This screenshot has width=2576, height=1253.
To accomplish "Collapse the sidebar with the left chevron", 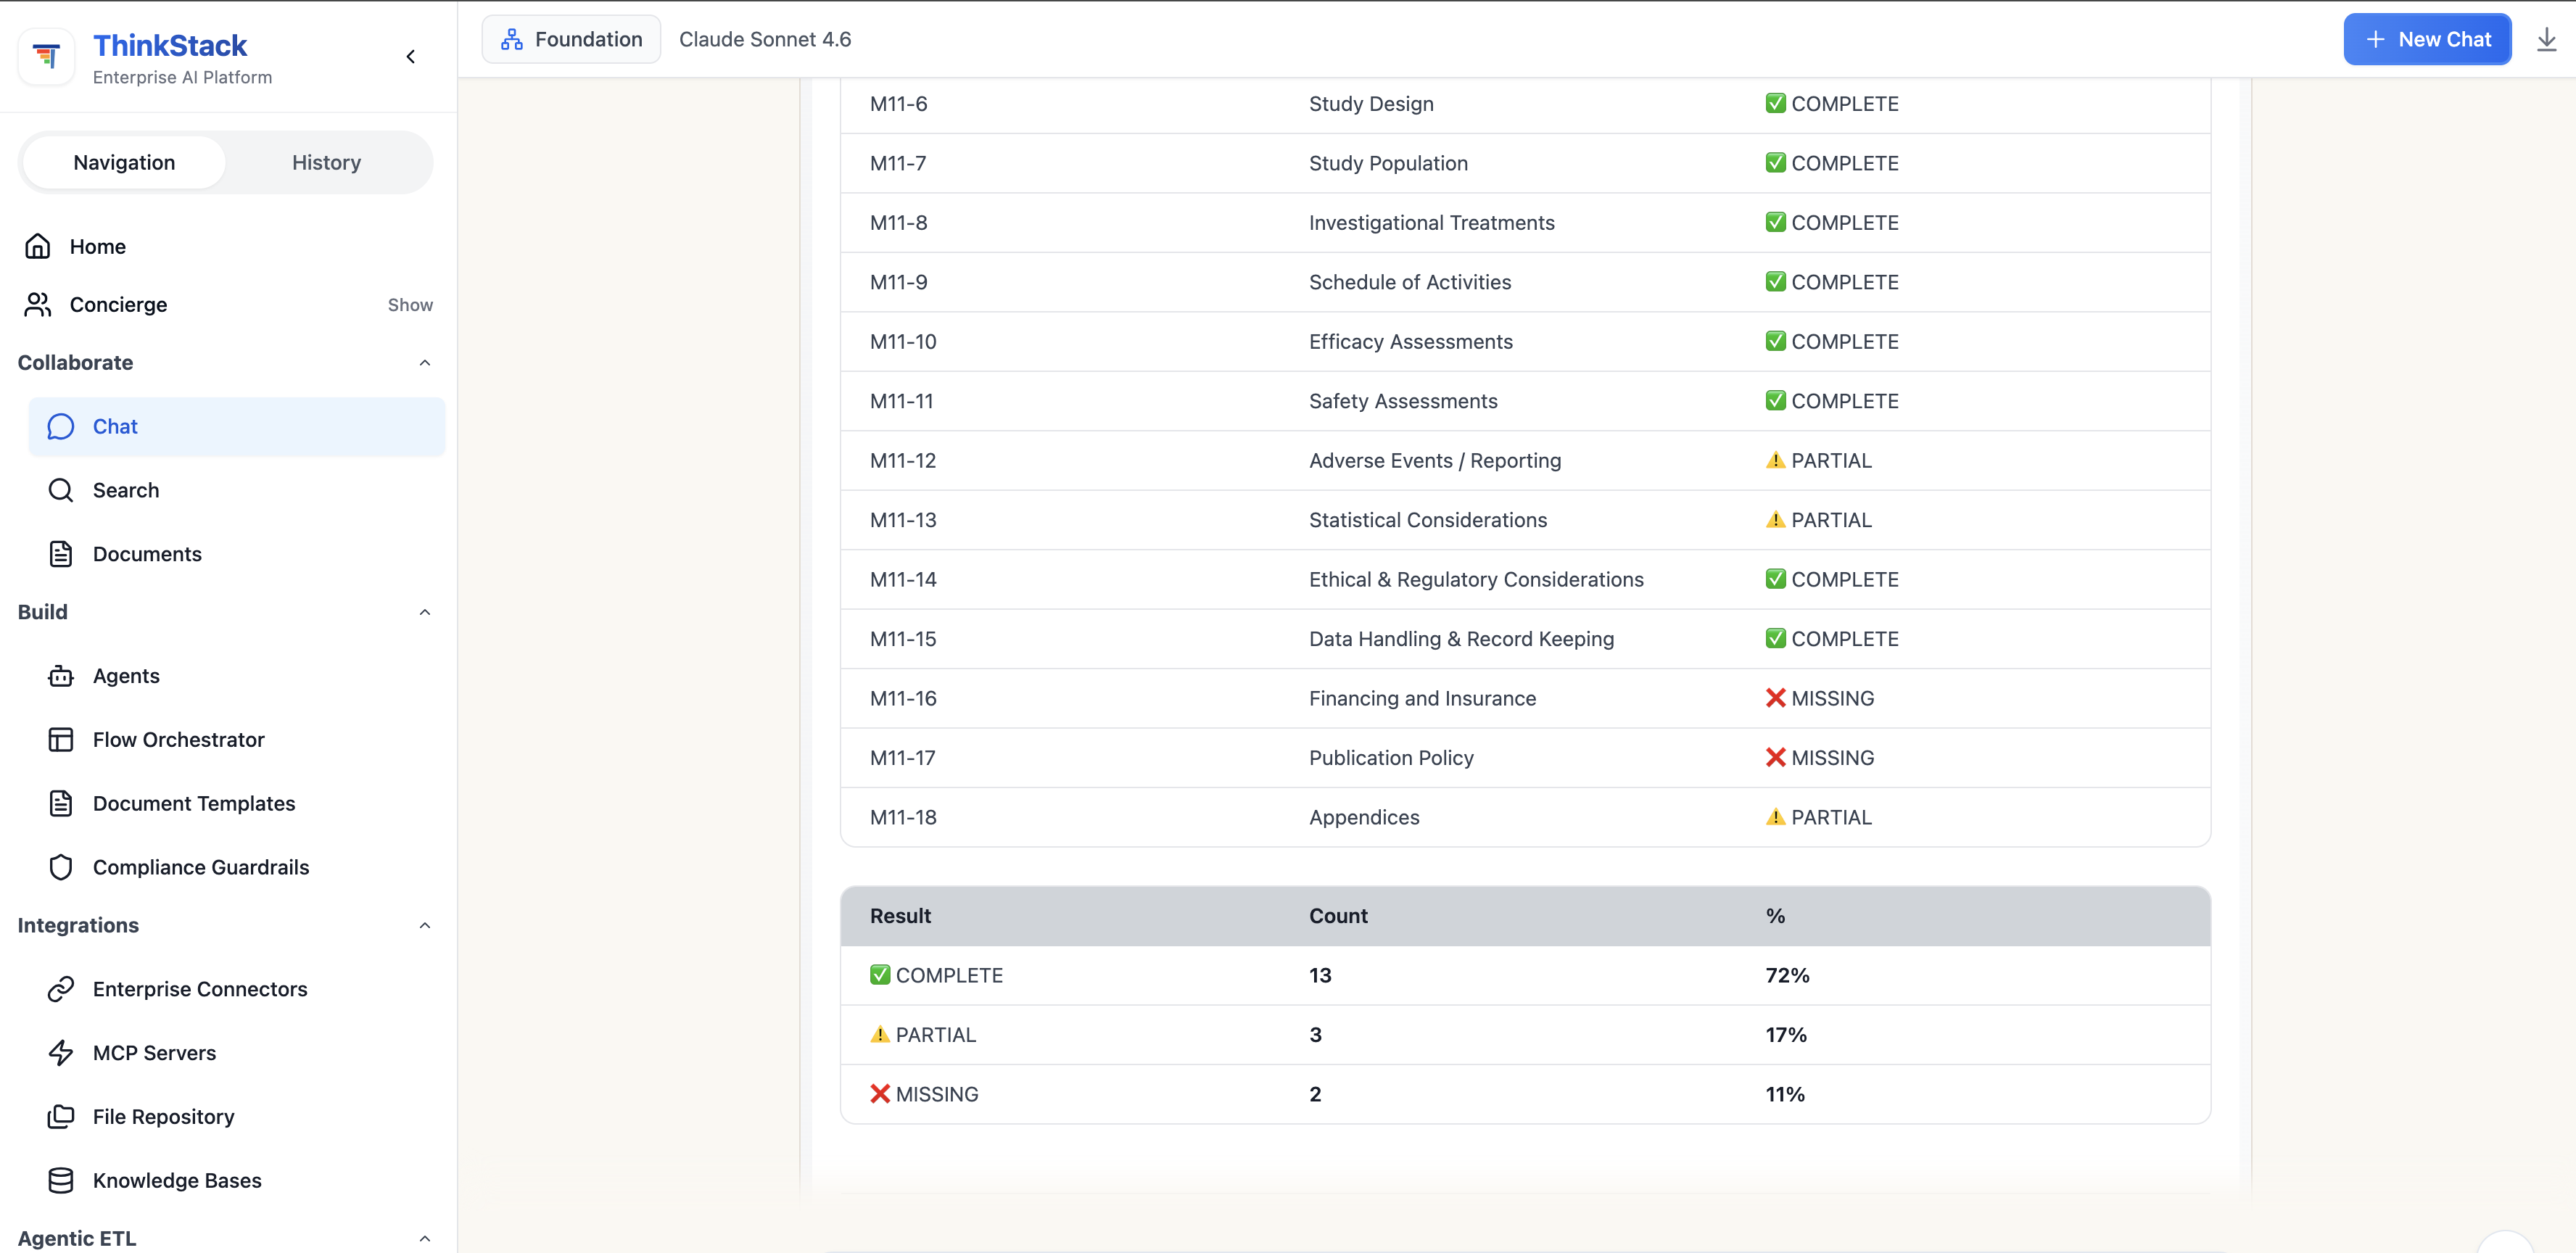I will coord(411,57).
